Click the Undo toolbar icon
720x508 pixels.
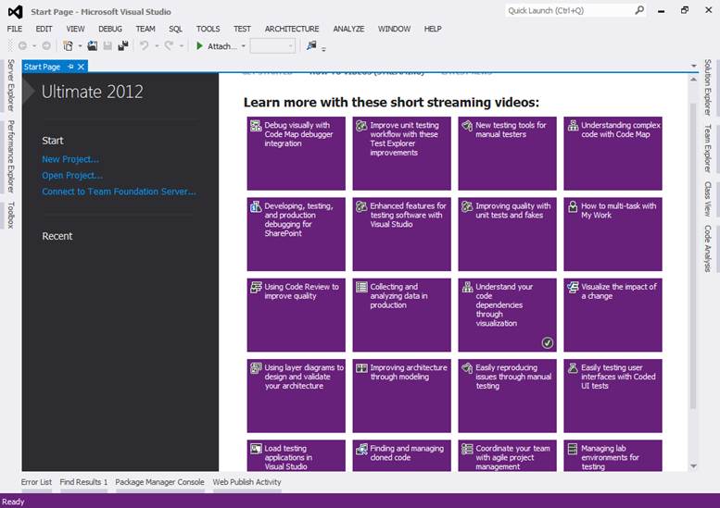point(145,46)
